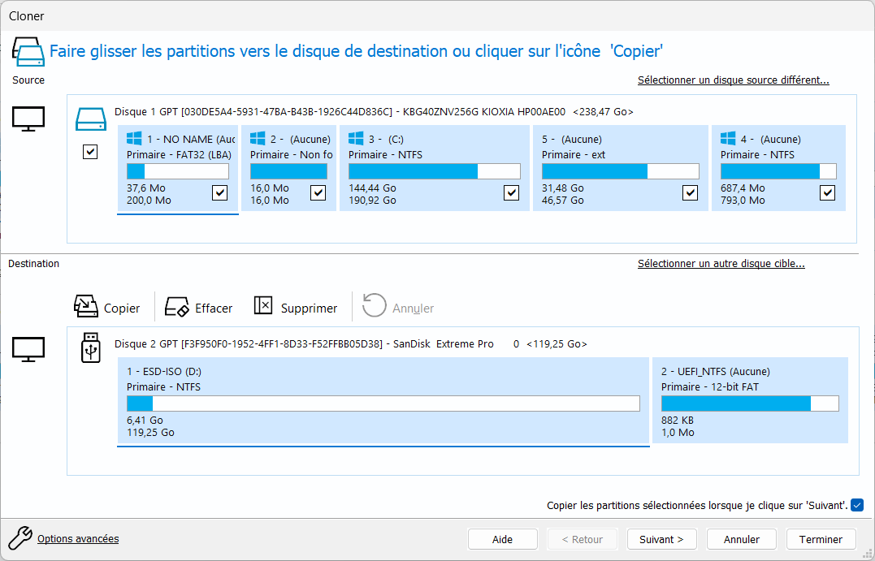Click usage bar of UEFI_NTFS partition

(750, 403)
